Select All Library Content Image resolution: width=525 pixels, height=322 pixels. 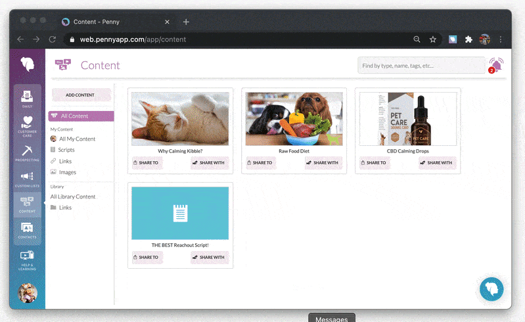[x=73, y=197]
